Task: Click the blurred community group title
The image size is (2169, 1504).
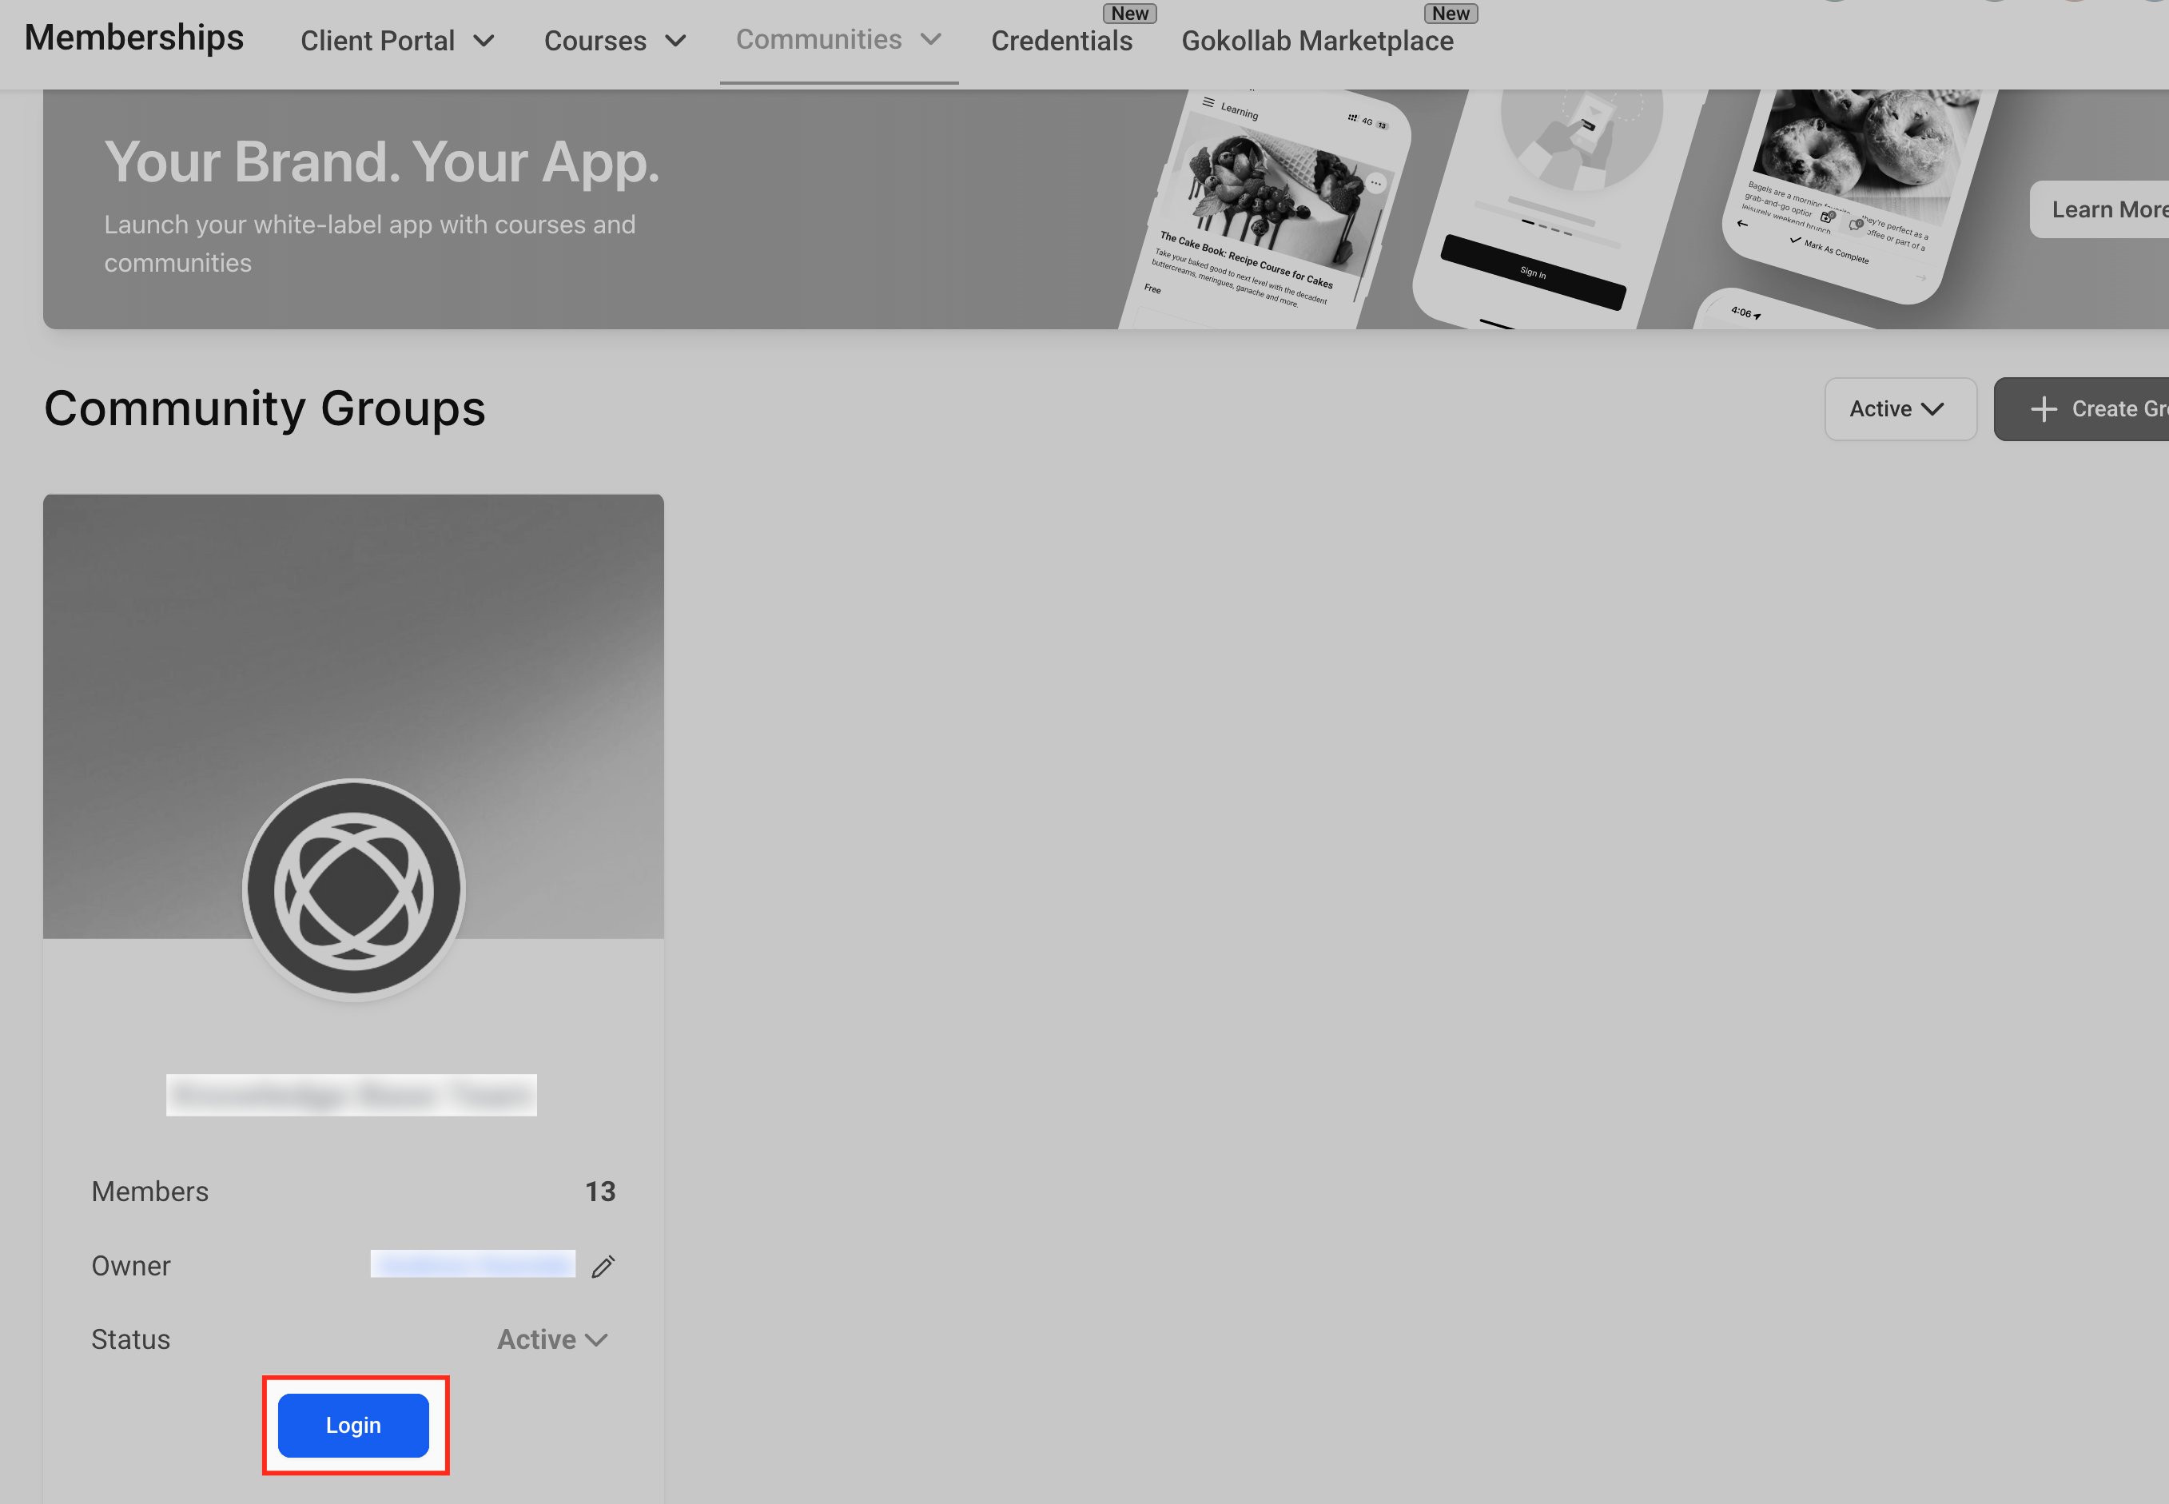Action: (352, 1095)
